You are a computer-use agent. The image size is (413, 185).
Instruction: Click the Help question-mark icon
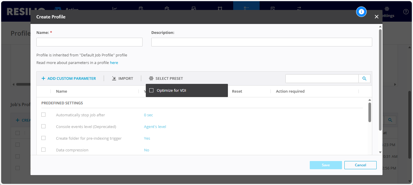coord(406,12)
